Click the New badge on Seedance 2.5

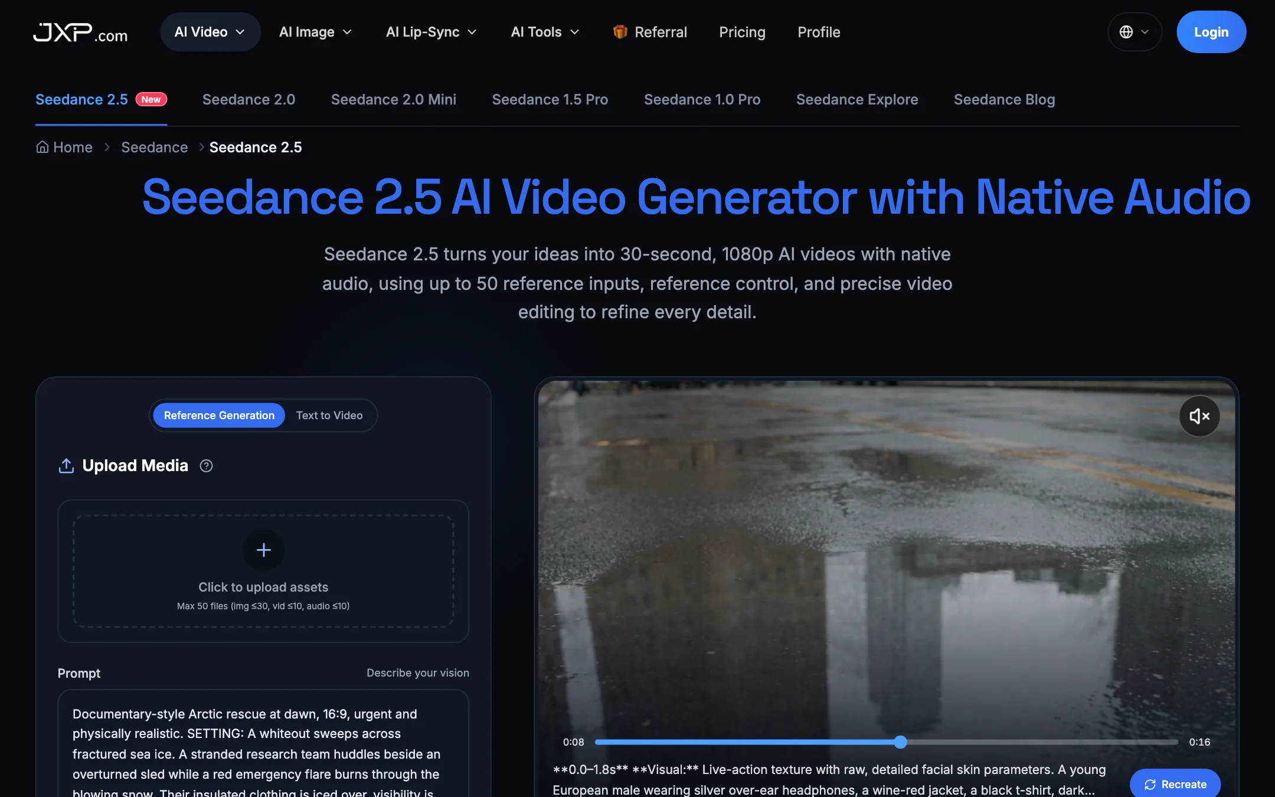[151, 99]
